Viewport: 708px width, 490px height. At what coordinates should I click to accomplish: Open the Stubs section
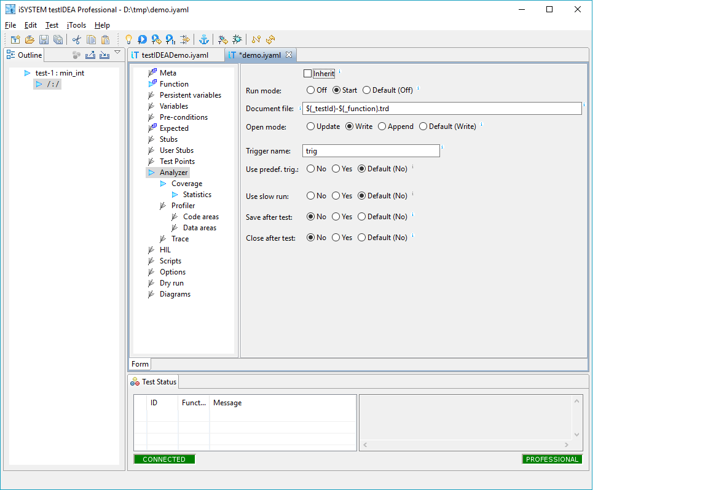[168, 139]
